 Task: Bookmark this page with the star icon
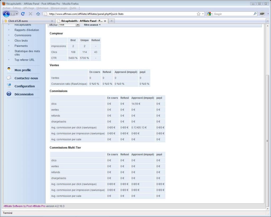pyautogui.click(x=198, y=14)
